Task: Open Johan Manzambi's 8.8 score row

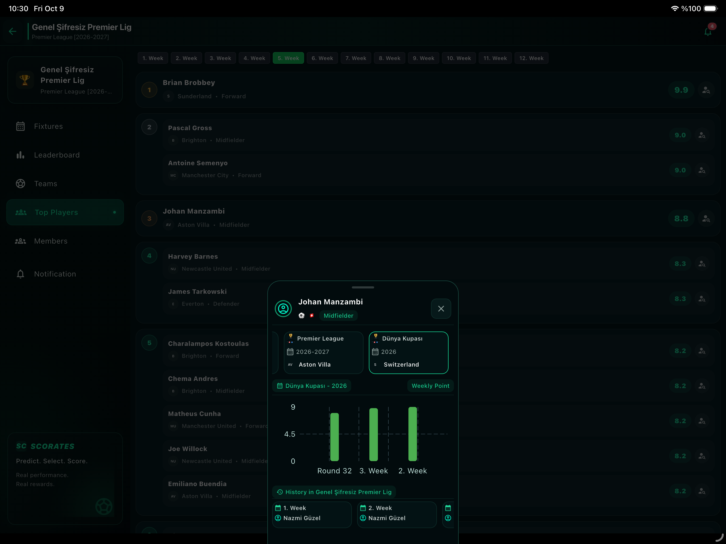Action: click(x=428, y=219)
